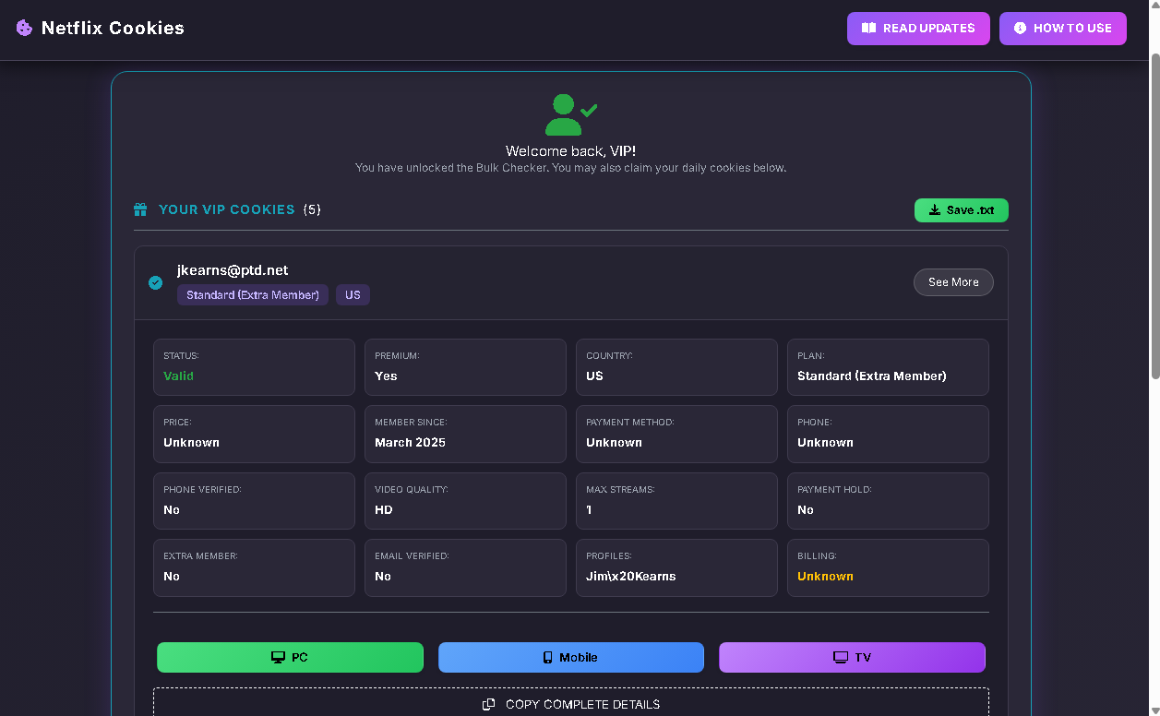Click the blue verified badge on the account row
This screenshot has width=1160, height=716.
coord(156,282)
